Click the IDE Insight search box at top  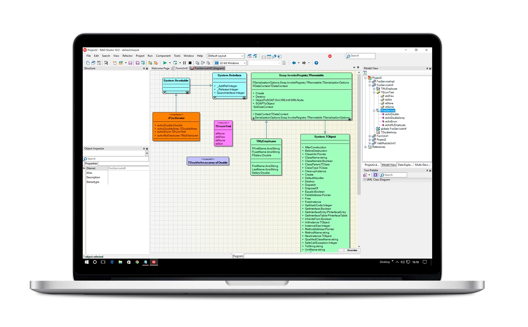pos(361,56)
